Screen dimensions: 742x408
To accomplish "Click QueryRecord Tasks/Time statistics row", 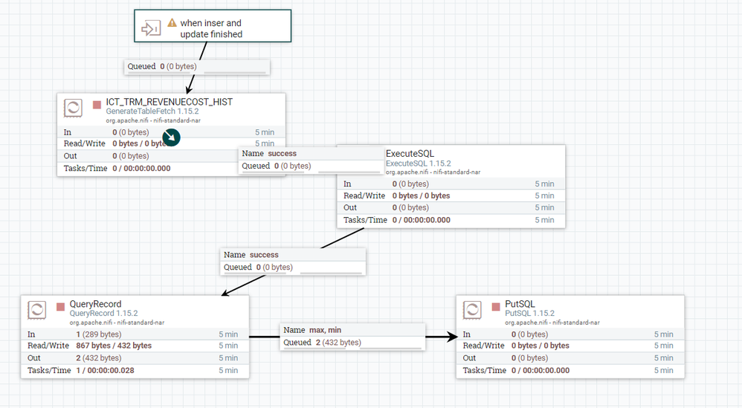I will [135, 370].
